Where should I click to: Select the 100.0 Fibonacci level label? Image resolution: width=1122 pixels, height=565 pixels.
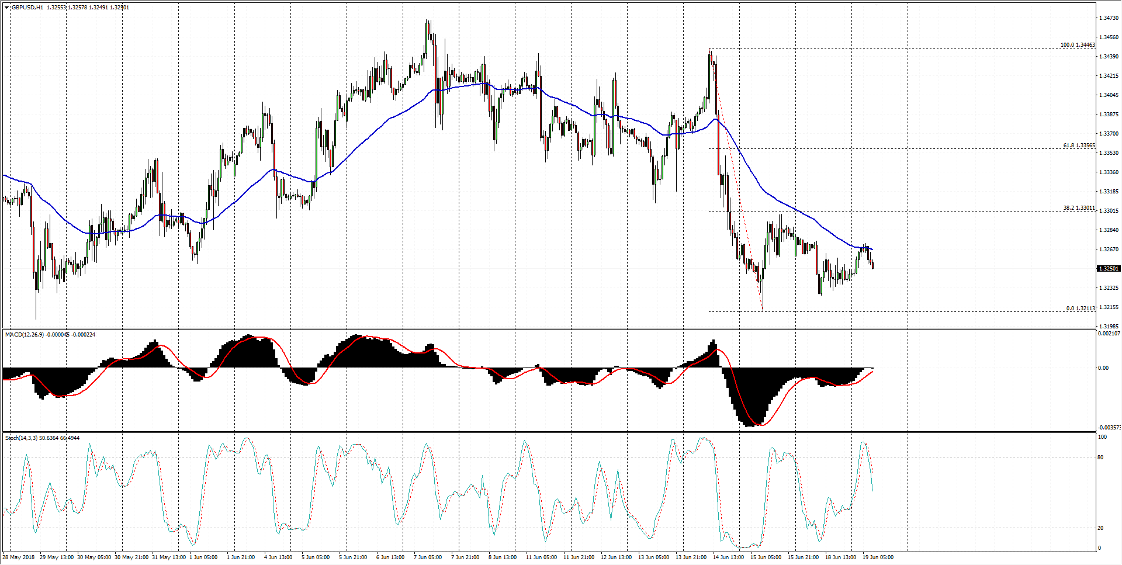point(1077,45)
